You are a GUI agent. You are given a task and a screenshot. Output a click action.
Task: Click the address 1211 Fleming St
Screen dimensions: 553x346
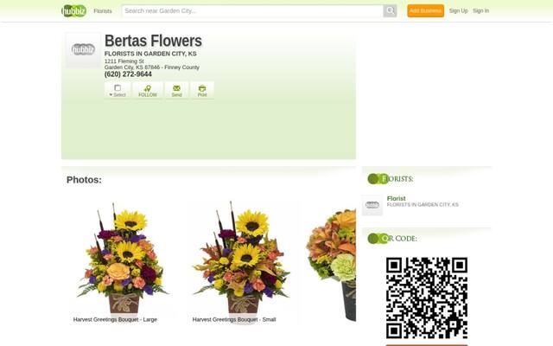[124, 61]
